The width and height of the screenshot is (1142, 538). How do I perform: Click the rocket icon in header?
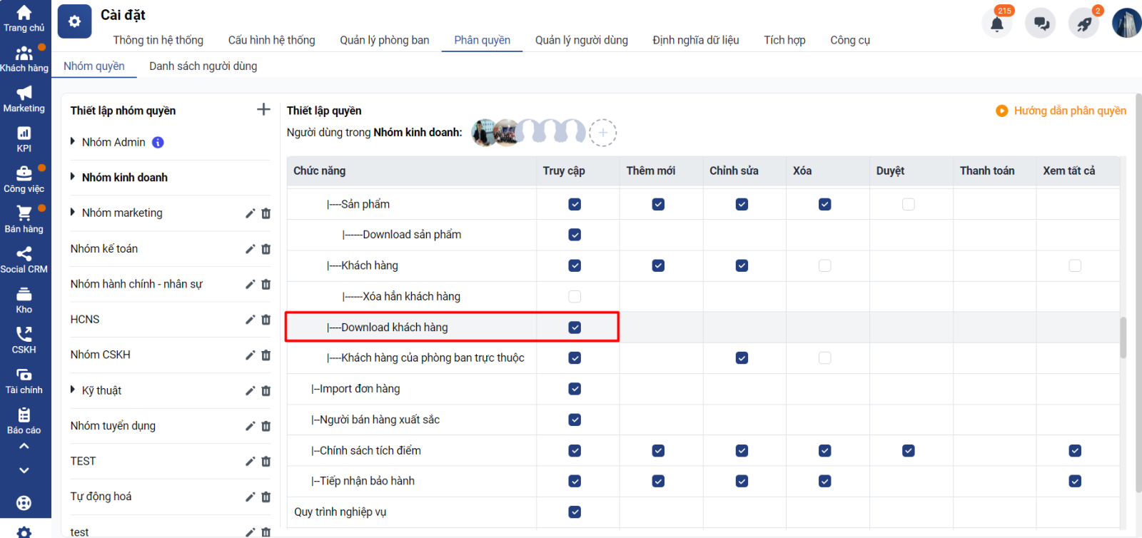[1083, 24]
